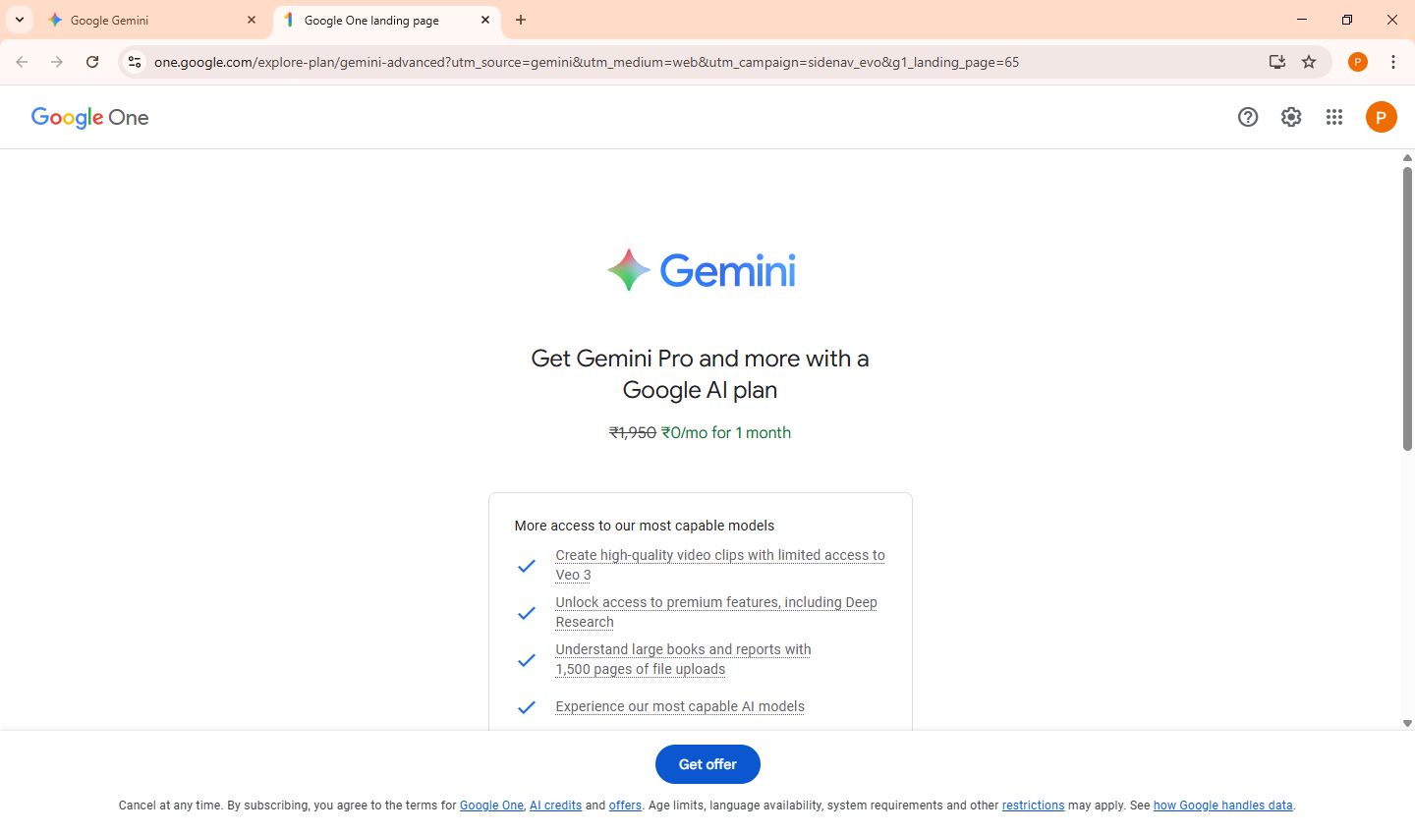This screenshot has width=1415, height=834.
Task: Close the Google One landing page tab
Action: (485, 20)
